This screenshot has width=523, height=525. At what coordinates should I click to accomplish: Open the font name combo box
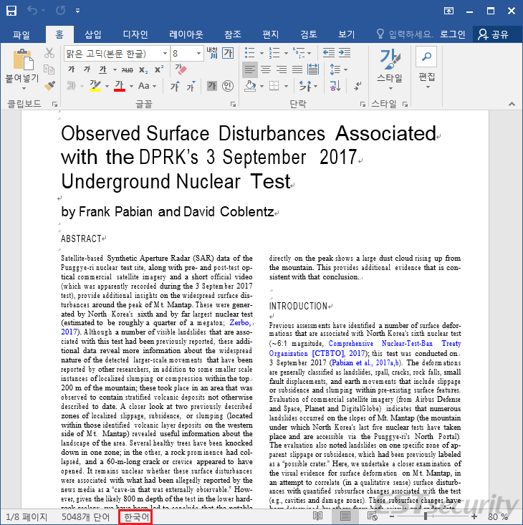(x=116, y=54)
